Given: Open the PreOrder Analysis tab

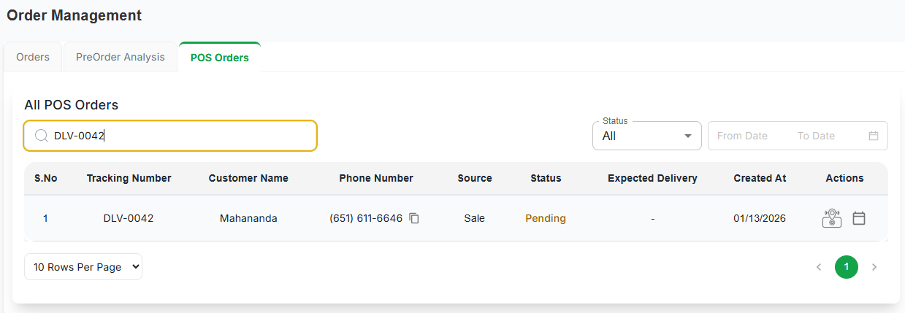Looking at the screenshot, I should [121, 57].
